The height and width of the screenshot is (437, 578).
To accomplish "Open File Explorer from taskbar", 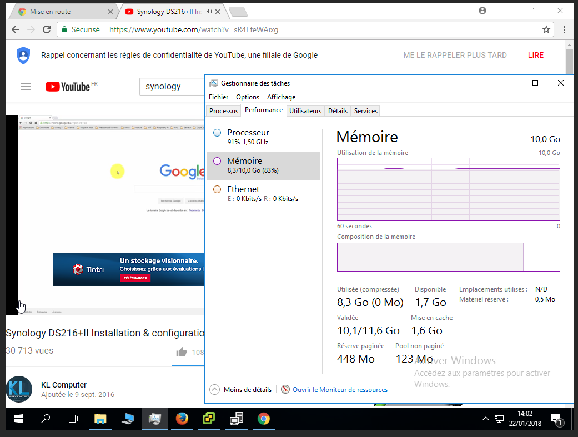I will click(x=100, y=419).
